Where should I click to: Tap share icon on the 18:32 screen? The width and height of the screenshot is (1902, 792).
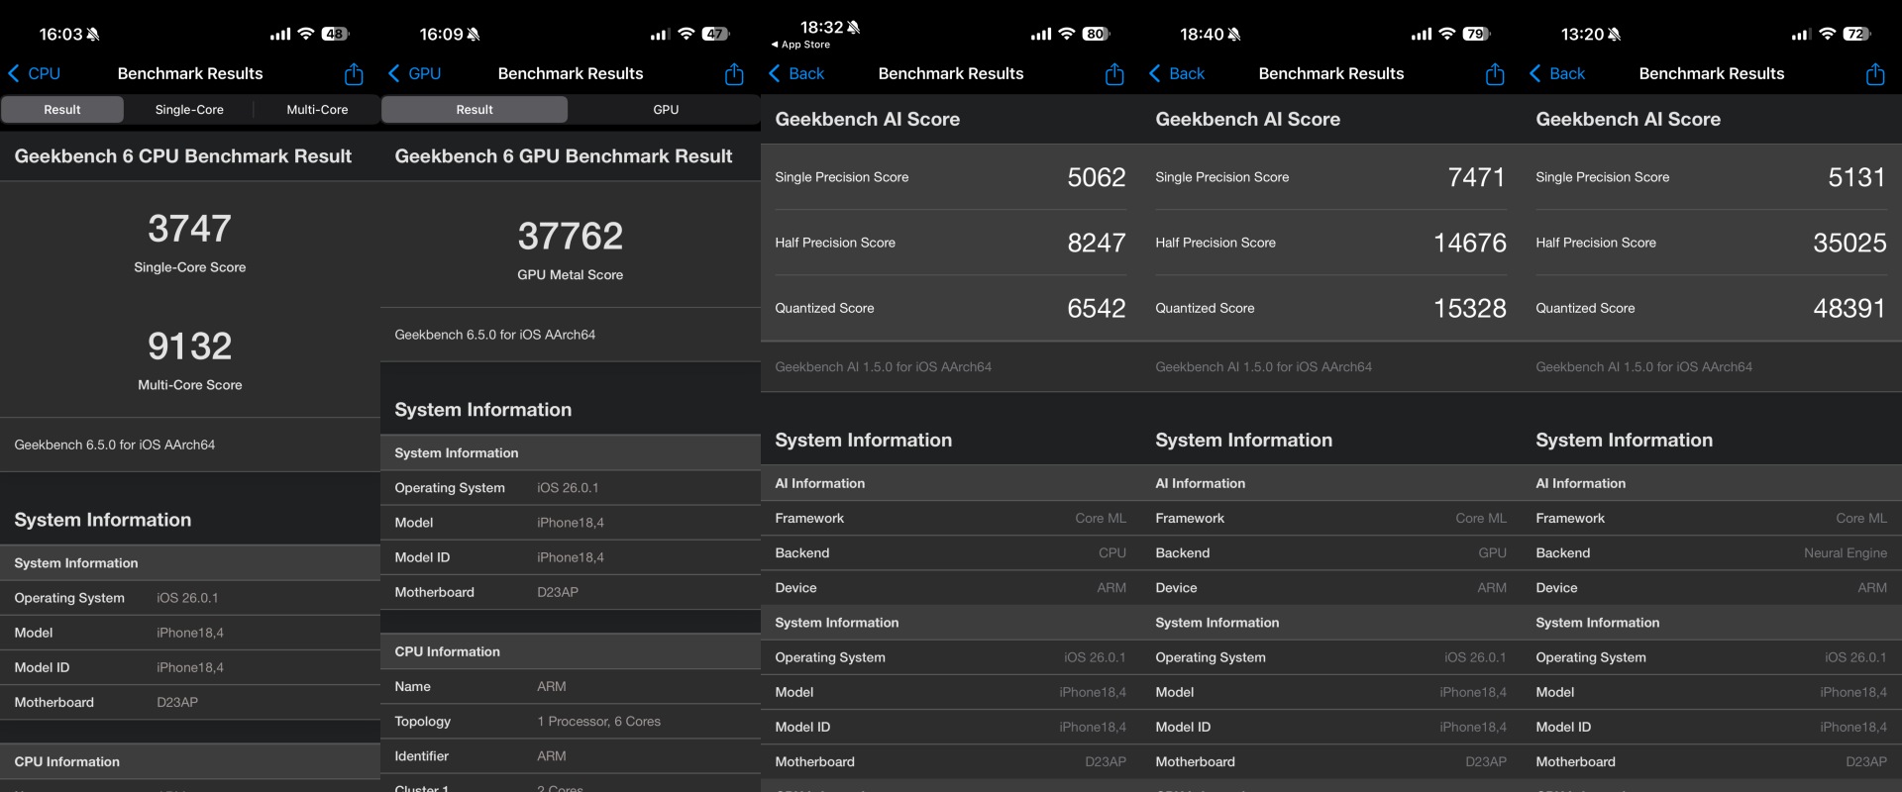click(1114, 74)
